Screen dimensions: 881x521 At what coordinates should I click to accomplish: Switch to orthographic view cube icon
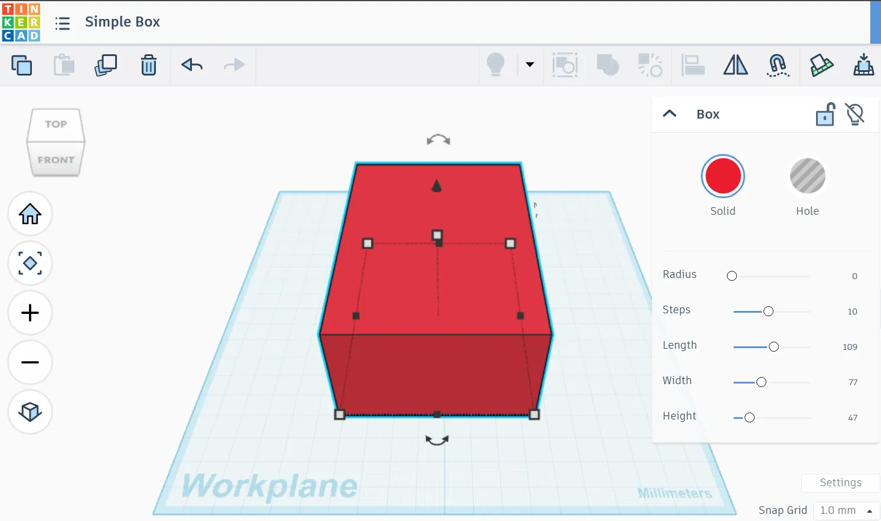click(x=30, y=412)
